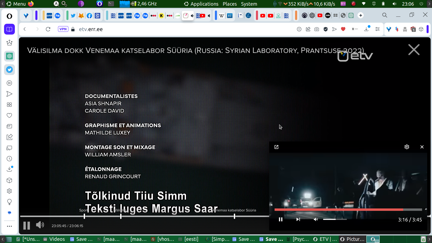
Task: Seek on the red picture-in-picture progress bar
Action: pyautogui.click(x=348, y=210)
